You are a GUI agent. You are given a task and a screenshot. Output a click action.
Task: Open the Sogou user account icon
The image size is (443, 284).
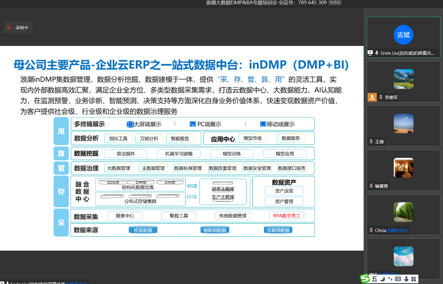point(406,279)
